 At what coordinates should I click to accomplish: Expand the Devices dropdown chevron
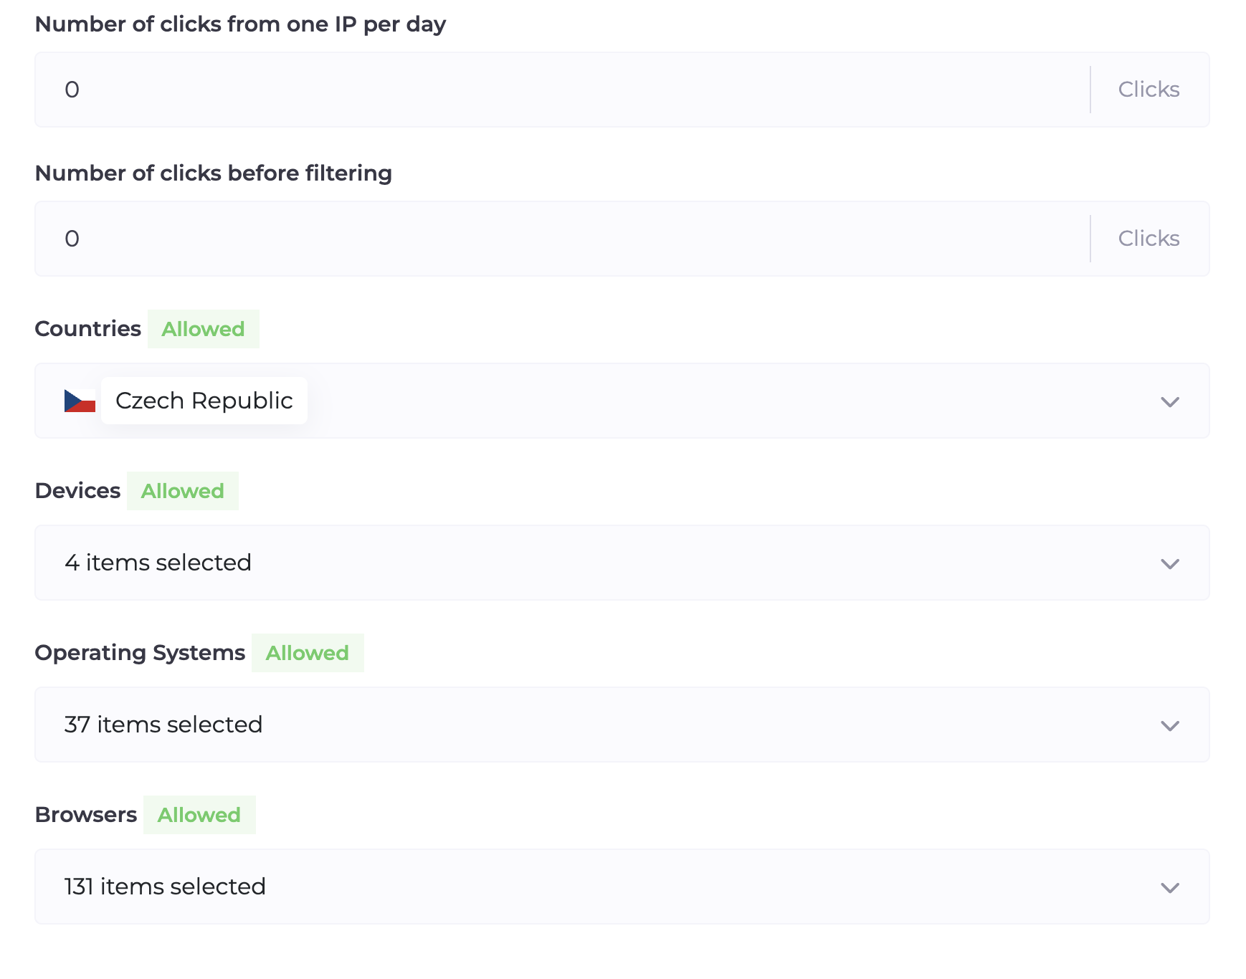[1169, 563]
